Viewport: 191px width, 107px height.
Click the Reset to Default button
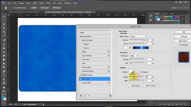150,86
